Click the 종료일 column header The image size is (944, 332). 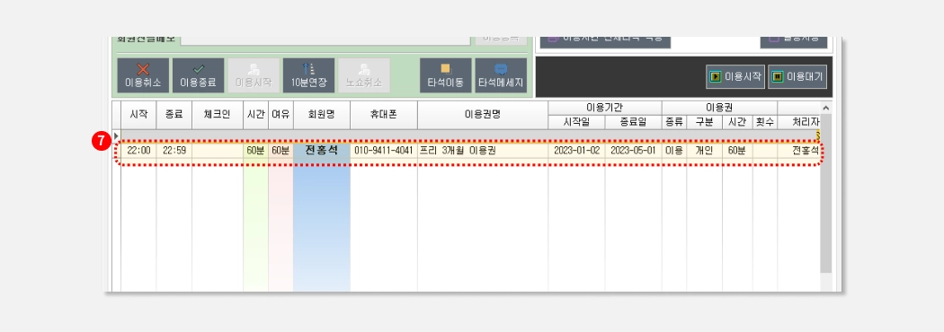[x=633, y=122]
